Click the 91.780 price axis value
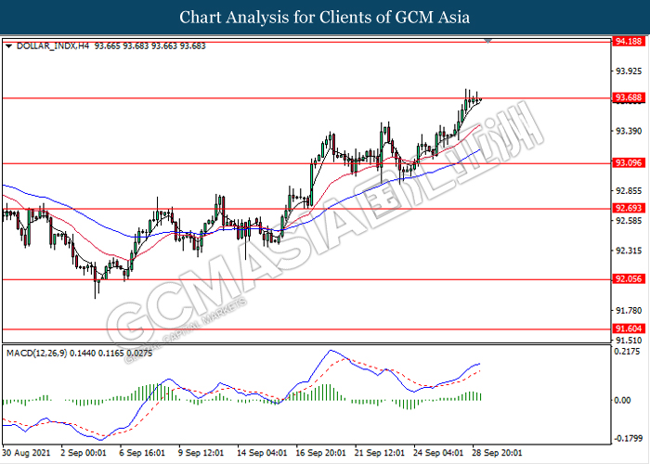The width and height of the screenshot is (650, 464). point(629,310)
